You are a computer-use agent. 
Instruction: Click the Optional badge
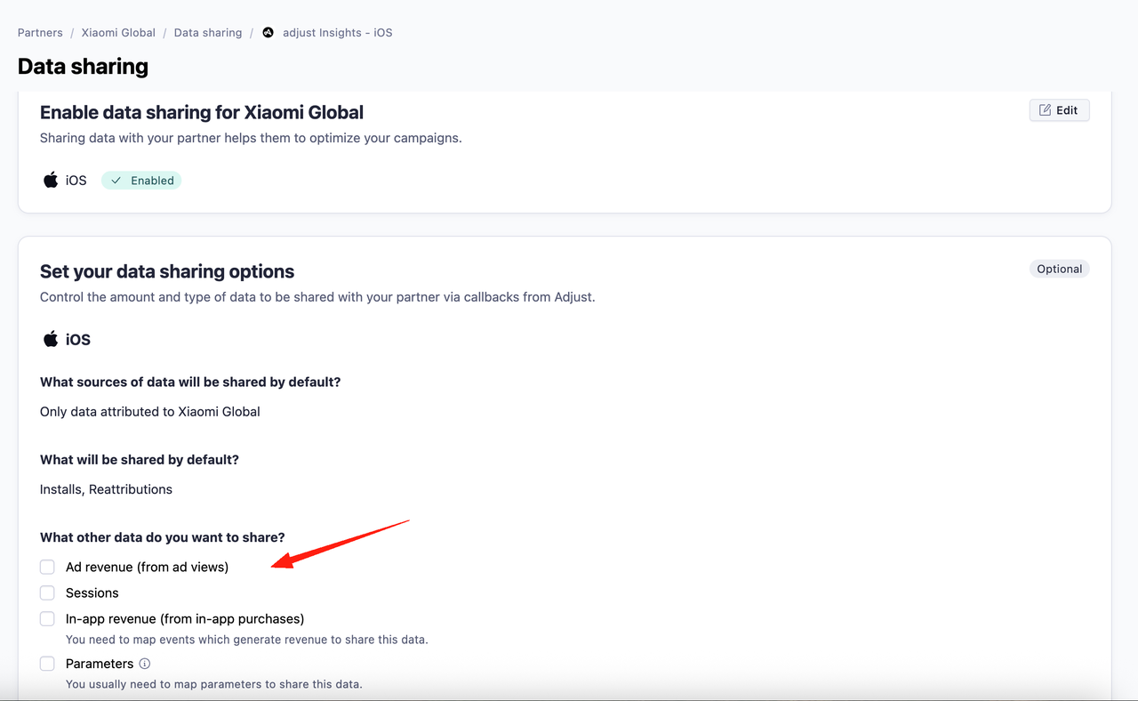click(1059, 270)
